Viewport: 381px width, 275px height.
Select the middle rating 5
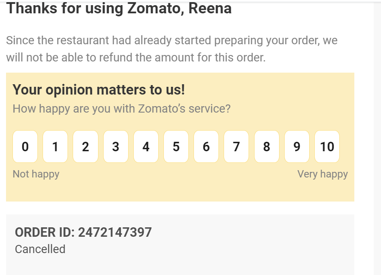[176, 147]
